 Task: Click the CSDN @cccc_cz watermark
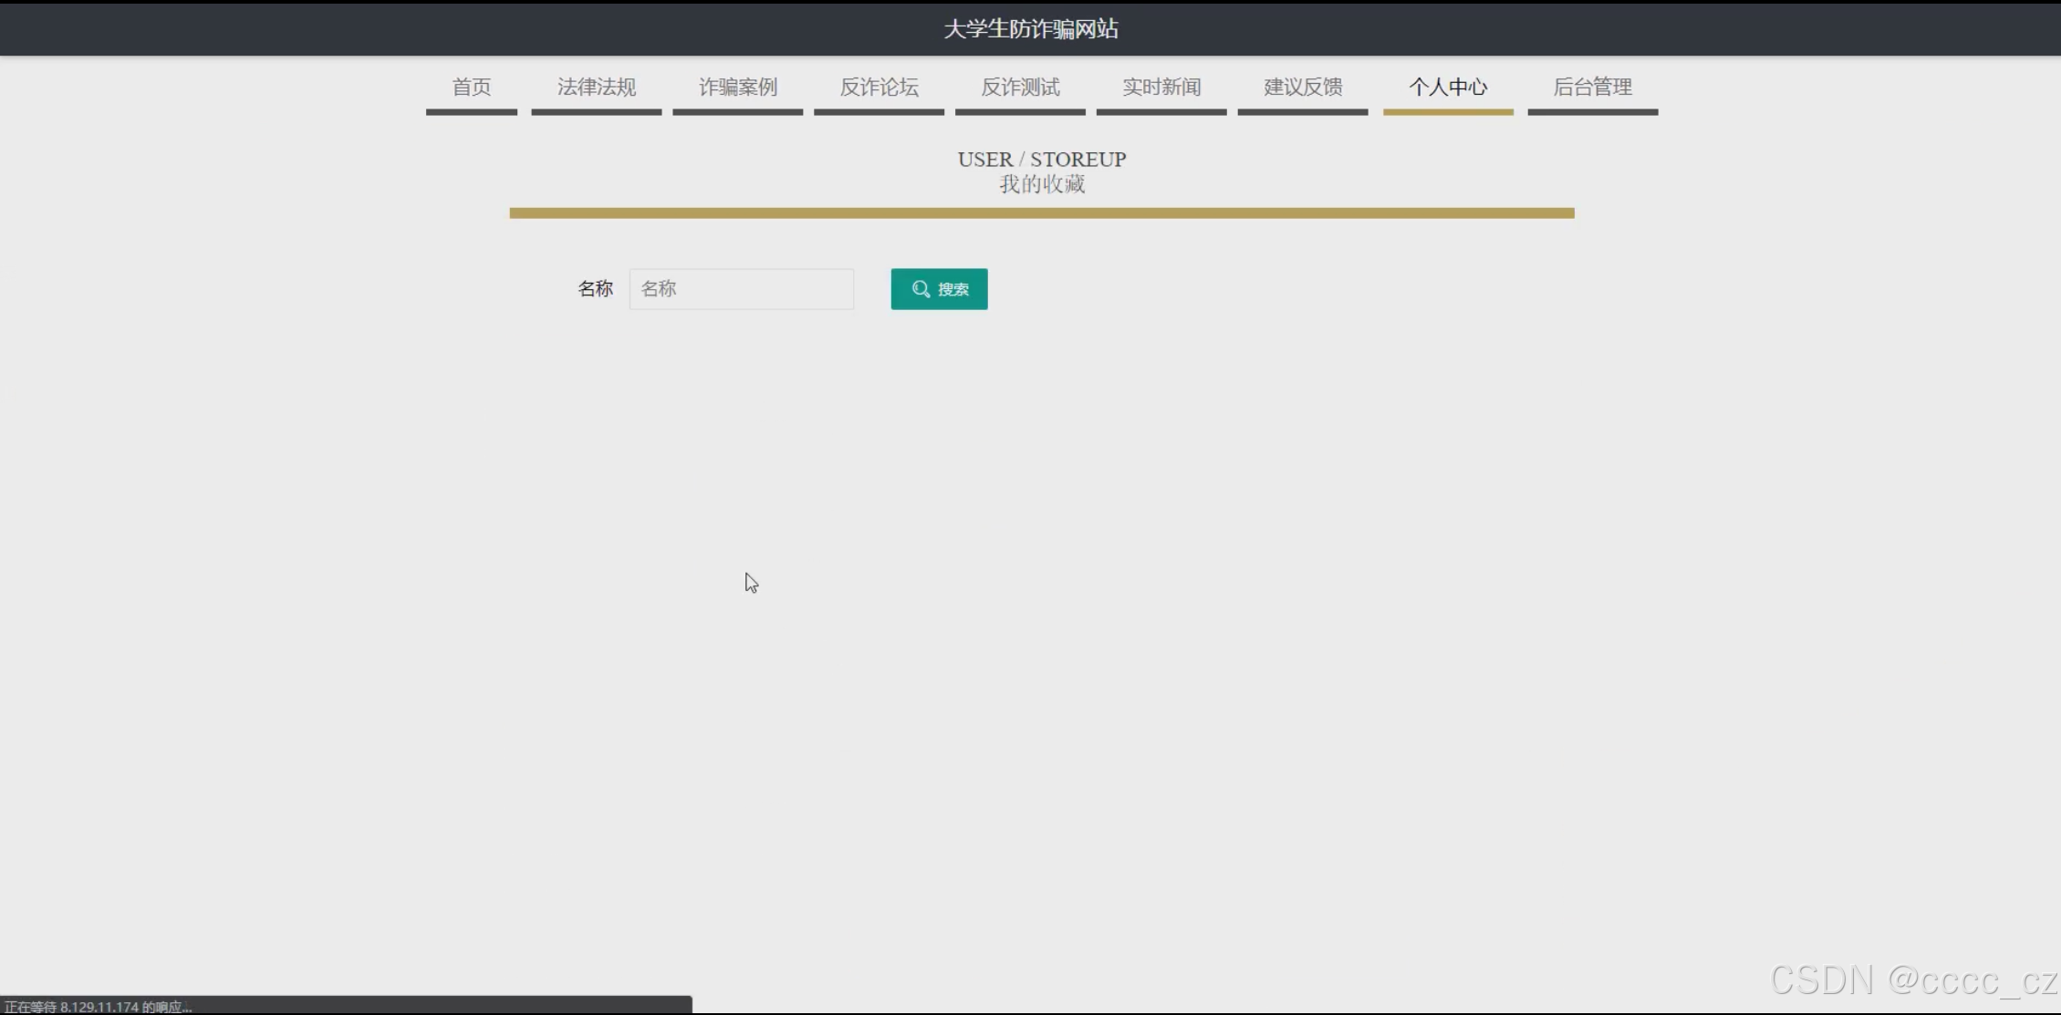click(1912, 980)
